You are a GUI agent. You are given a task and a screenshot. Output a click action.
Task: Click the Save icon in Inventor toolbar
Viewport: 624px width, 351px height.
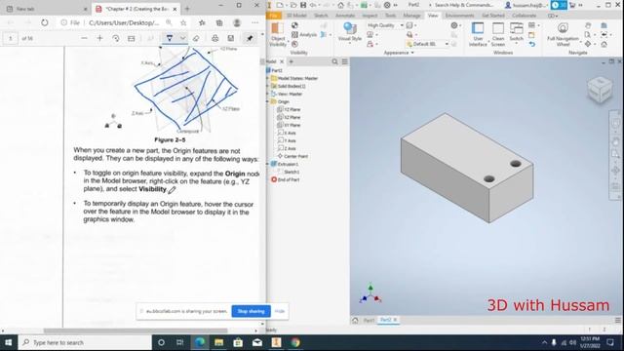coord(303,5)
